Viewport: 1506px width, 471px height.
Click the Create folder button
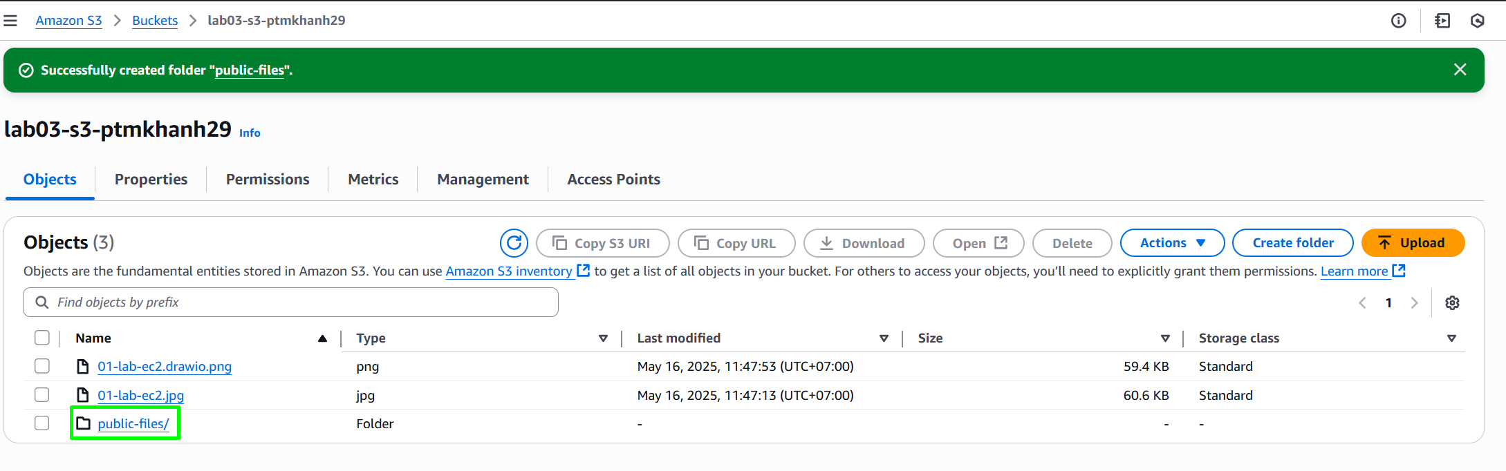[x=1292, y=243]
